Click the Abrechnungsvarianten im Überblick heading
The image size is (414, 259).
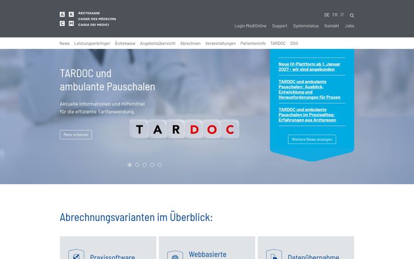[x=136, y=217]
